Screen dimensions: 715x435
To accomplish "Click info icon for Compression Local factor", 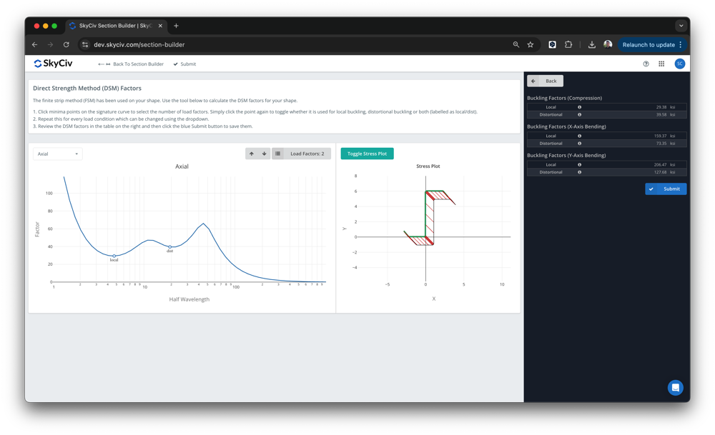I will coord(579,107).
